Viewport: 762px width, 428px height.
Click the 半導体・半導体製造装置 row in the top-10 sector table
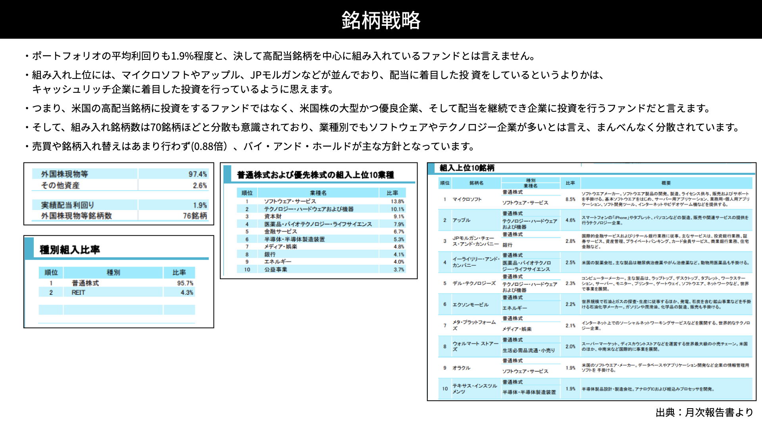point(321,239)
